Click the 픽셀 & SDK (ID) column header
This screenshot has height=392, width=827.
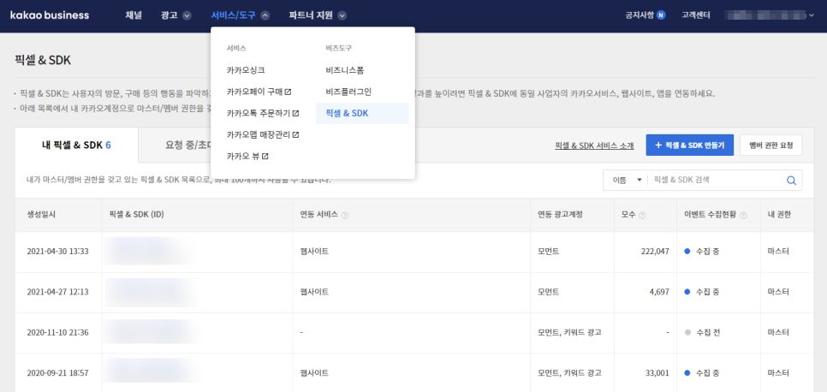[x=137, y=215]
